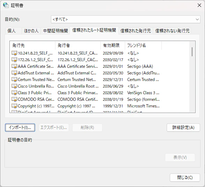Click the certificate list vertical scrollbar thumb
This screenshot has width=205, height=187.
[x=192, y=52]
